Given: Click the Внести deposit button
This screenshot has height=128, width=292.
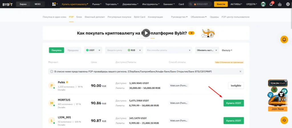Looking at the screenshot, I should [x=221, y=4].
